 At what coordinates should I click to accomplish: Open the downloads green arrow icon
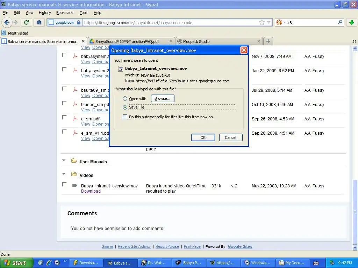tap(352, 22)
